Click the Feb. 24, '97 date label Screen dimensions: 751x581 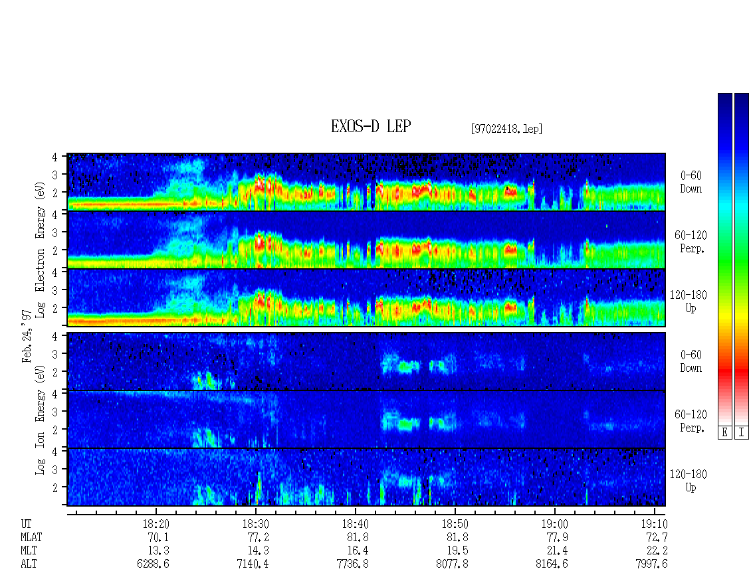click(27, 336)
